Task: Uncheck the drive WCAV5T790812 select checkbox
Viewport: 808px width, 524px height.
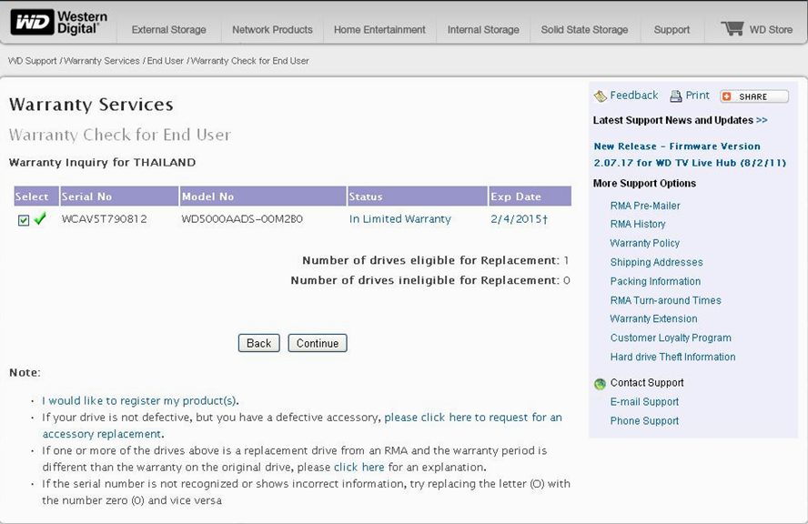Action: coord(24,220)
